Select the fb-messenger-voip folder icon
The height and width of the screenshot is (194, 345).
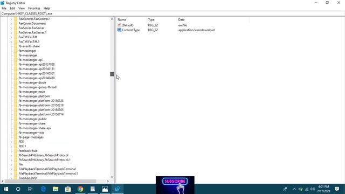coord(16,133)
